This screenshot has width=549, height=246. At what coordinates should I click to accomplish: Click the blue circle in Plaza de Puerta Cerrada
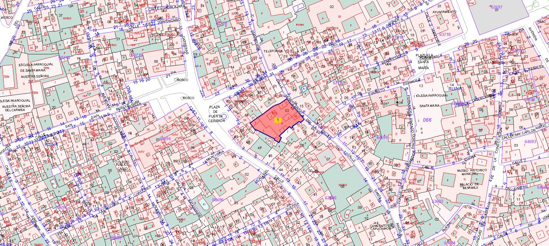tap(225, 116)
